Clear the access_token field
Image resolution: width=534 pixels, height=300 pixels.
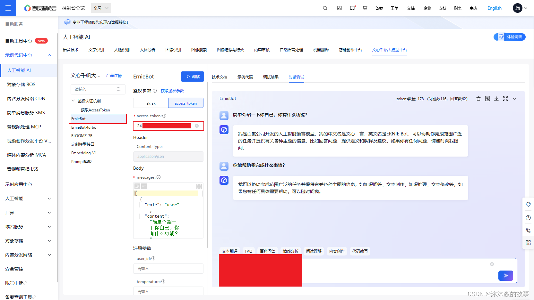tap(197, 126)
